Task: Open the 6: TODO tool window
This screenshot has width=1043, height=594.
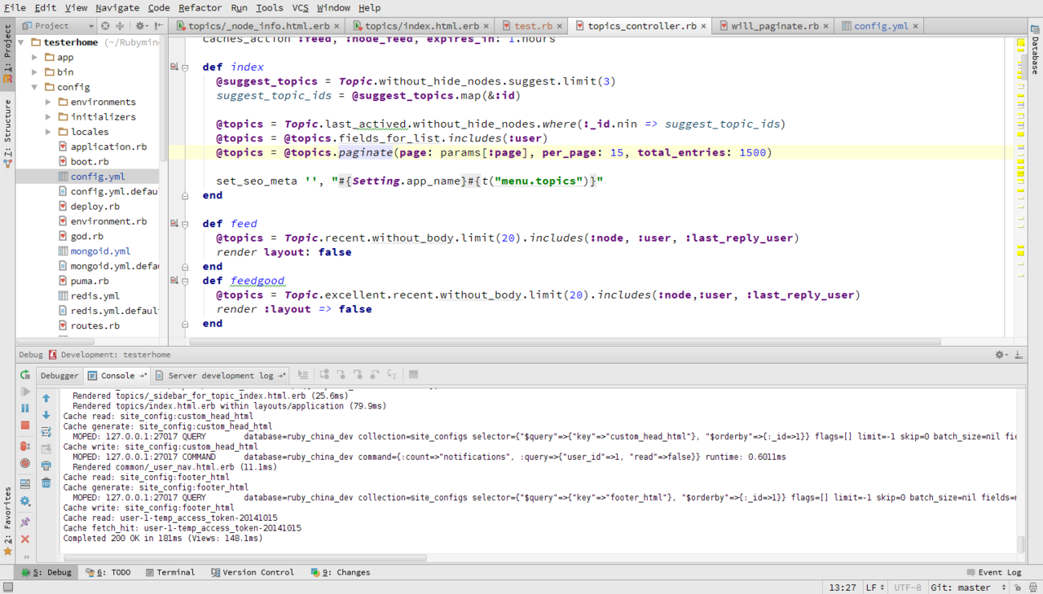Action: pyautogui.click(x=108, y=573)
